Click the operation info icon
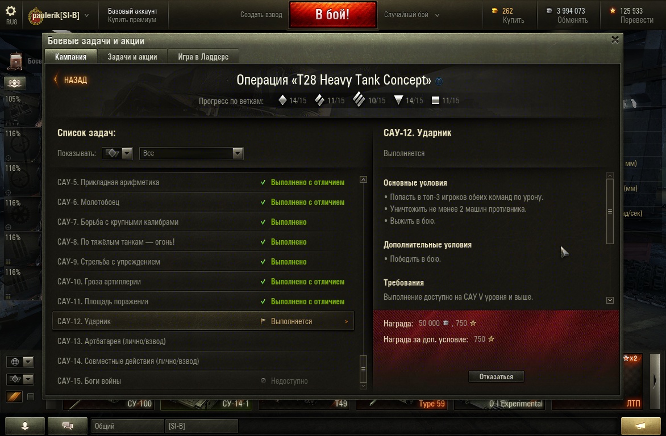This screenshot has height=436, width=666. (439, 81)
